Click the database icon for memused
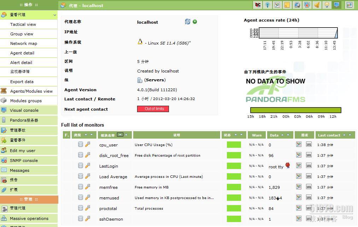Viewport: 358px width, 227px height. (80, 197)
